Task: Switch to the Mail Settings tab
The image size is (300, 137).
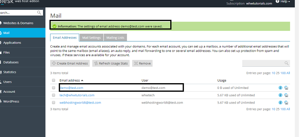Action: [x=91, y=38]
